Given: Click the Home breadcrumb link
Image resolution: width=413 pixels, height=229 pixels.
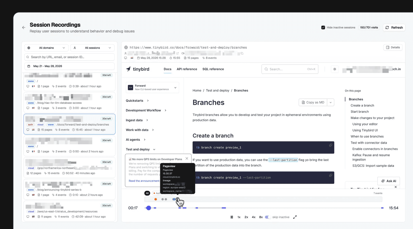Looking at the screenshot, I should [x=197, y=90].
